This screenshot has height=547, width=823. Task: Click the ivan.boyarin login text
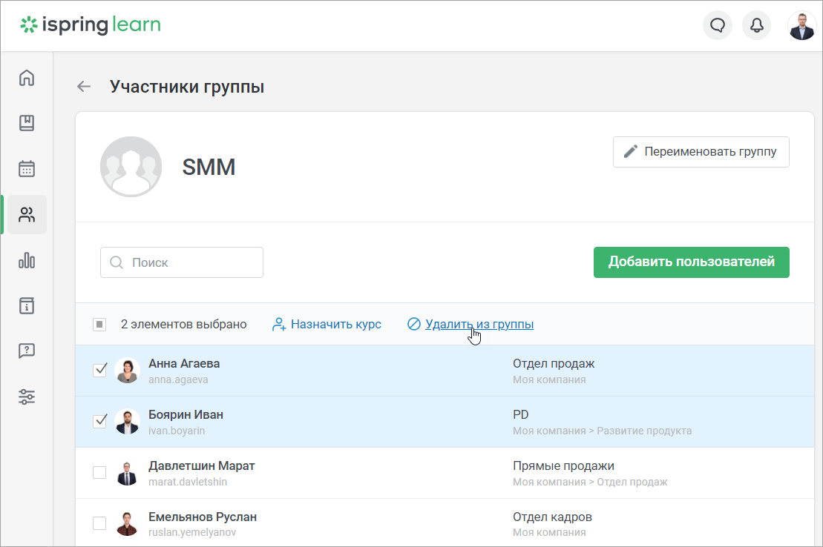click(177, 431)
